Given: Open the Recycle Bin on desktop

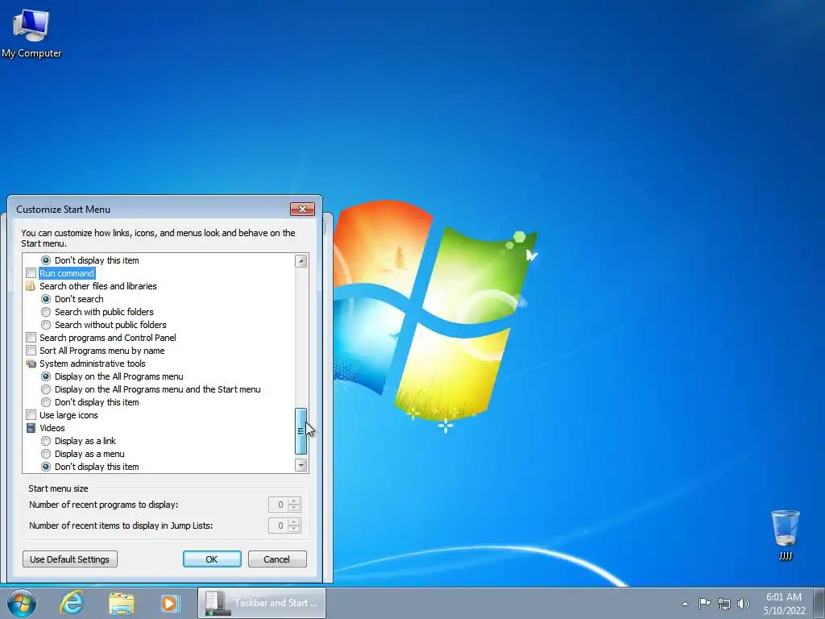Looking at the screenshot, I should click(x=785, y=534).
